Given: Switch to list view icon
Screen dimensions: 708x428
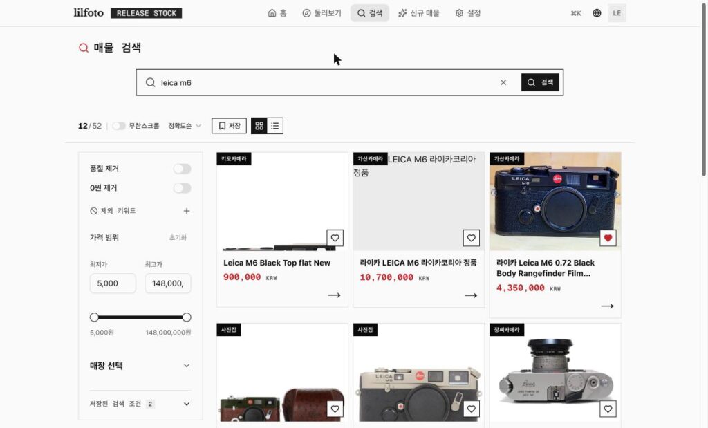Looking at the screenshot, I should tap(275, 126).
